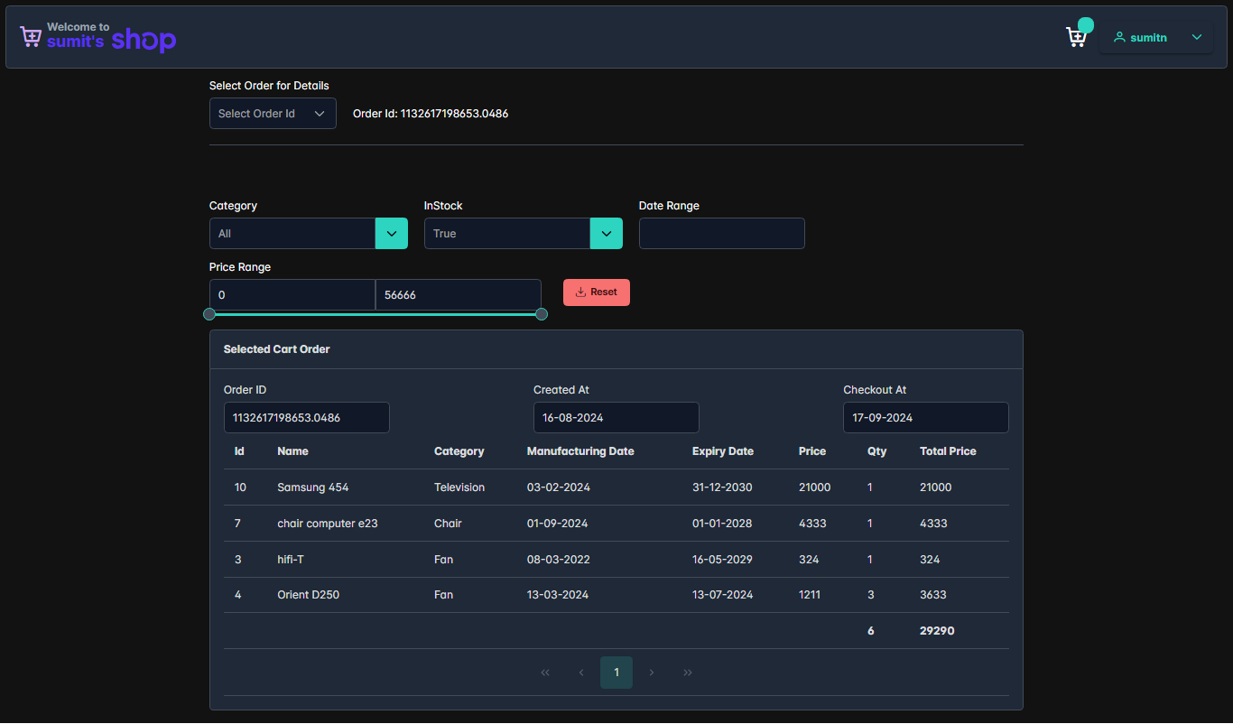
Task: Select the Samsung 454 row name
Action: [313, 487]
